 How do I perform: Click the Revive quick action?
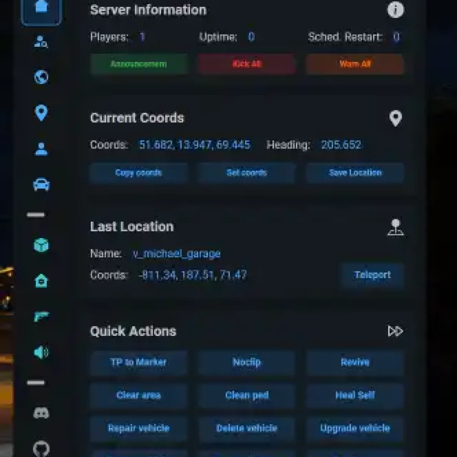pos(355,362)
